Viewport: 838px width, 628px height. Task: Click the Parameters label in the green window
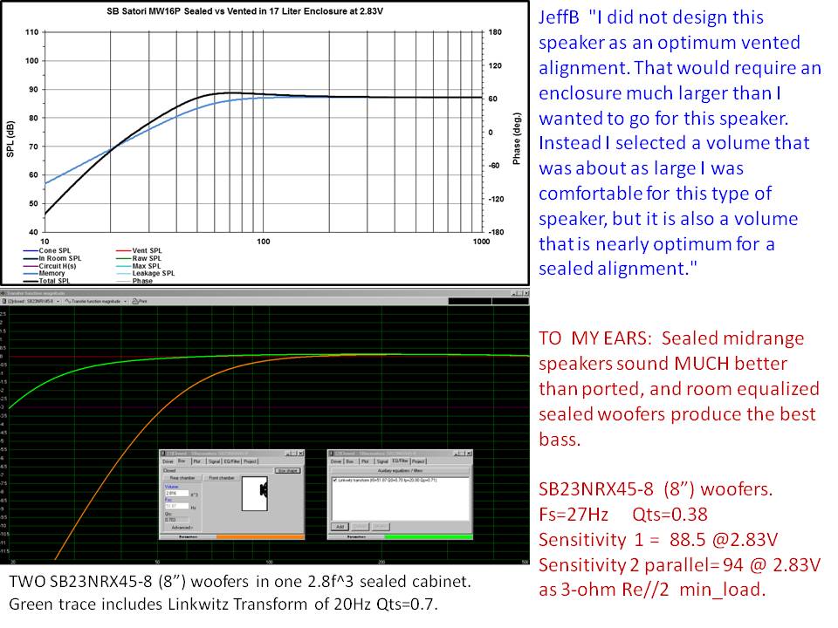(x=356, y=536)
